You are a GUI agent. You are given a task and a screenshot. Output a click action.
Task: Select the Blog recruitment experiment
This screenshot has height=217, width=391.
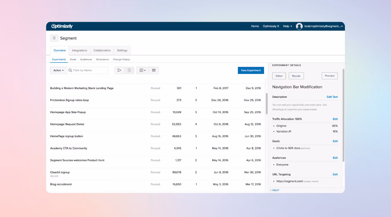coord(61,184)
